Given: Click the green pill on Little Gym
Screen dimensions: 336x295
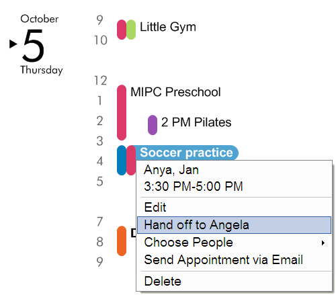Looking at the screenshot, I should [131, 30].
